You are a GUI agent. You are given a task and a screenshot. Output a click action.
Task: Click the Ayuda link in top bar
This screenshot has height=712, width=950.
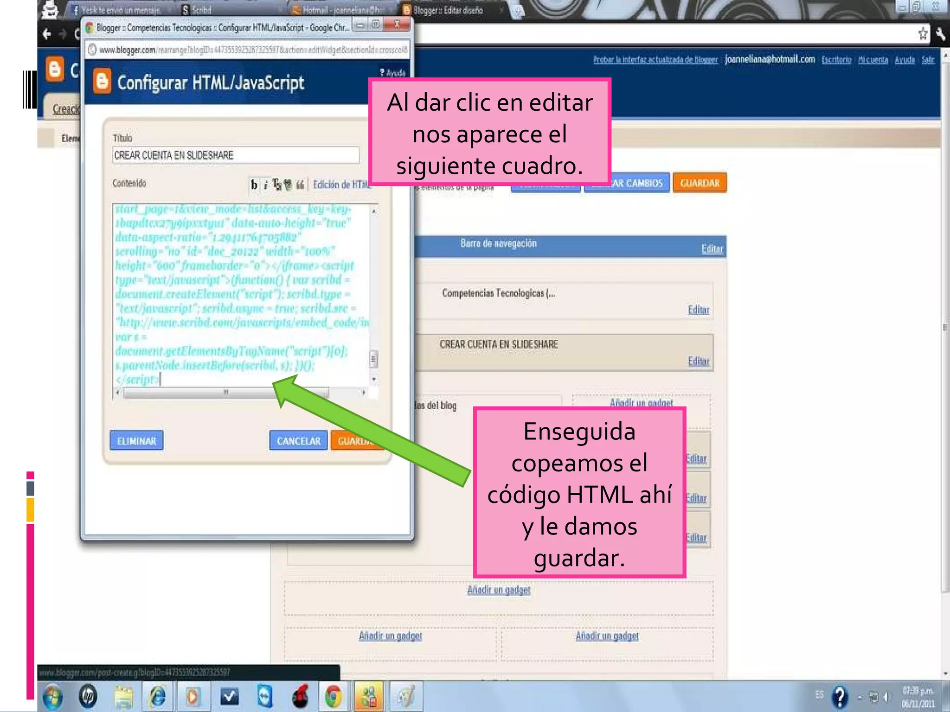905,60
